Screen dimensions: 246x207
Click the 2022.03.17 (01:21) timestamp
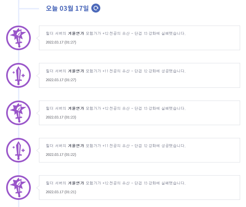(x=61, y=192)
